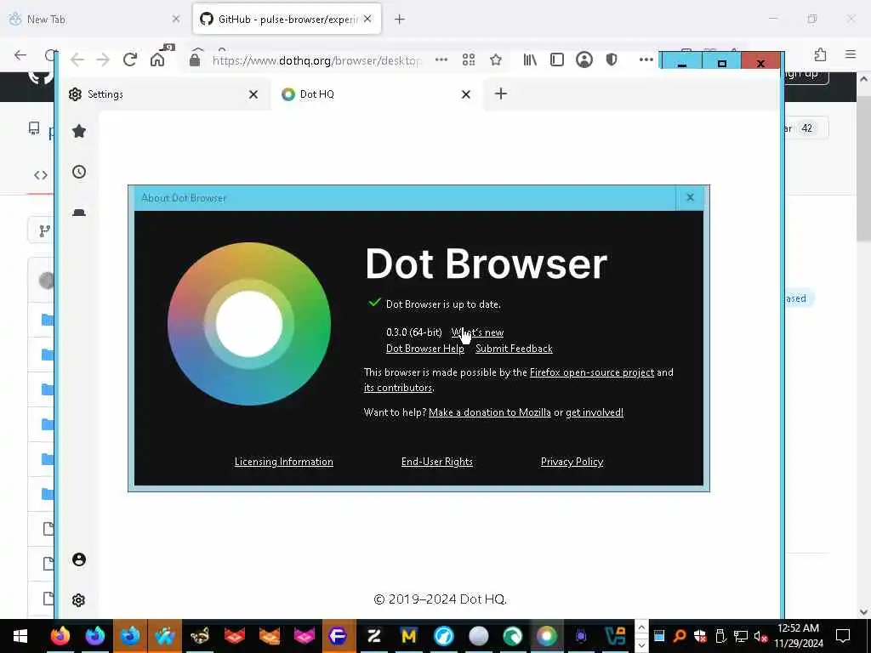Click the Submit Feedback link
Image resolution: width=871 pixels, height=653 pixels.
tap(514, 349)
